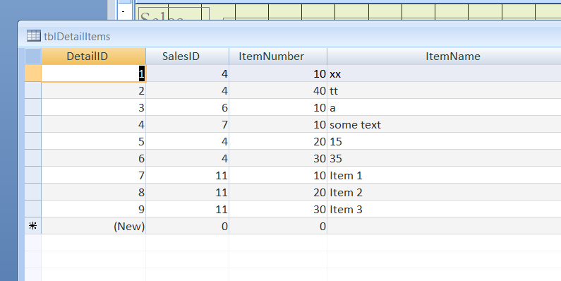The image size is (561, 281).
Task: Click the ItemName cell '15'
Action: [444, 141]
